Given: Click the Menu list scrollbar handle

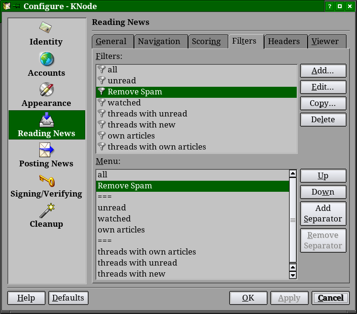Looking at the screenshot, I should pyautogui.click(x=293, y=220).
